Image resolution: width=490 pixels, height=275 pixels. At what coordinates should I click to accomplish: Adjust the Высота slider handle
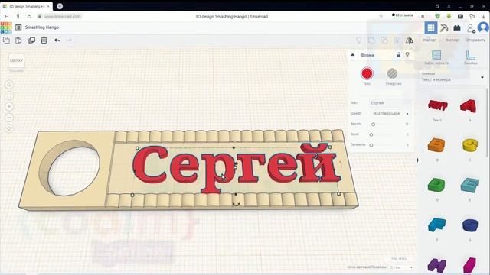point(373,124)
